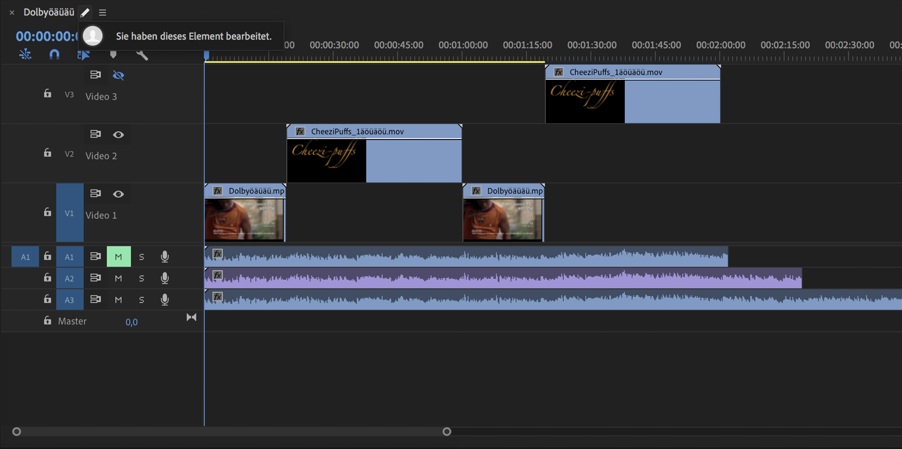Click the pencil edit icon beside the sequence name
The width and height of the screenshot is (902, 449).
(x=85, y=12)
